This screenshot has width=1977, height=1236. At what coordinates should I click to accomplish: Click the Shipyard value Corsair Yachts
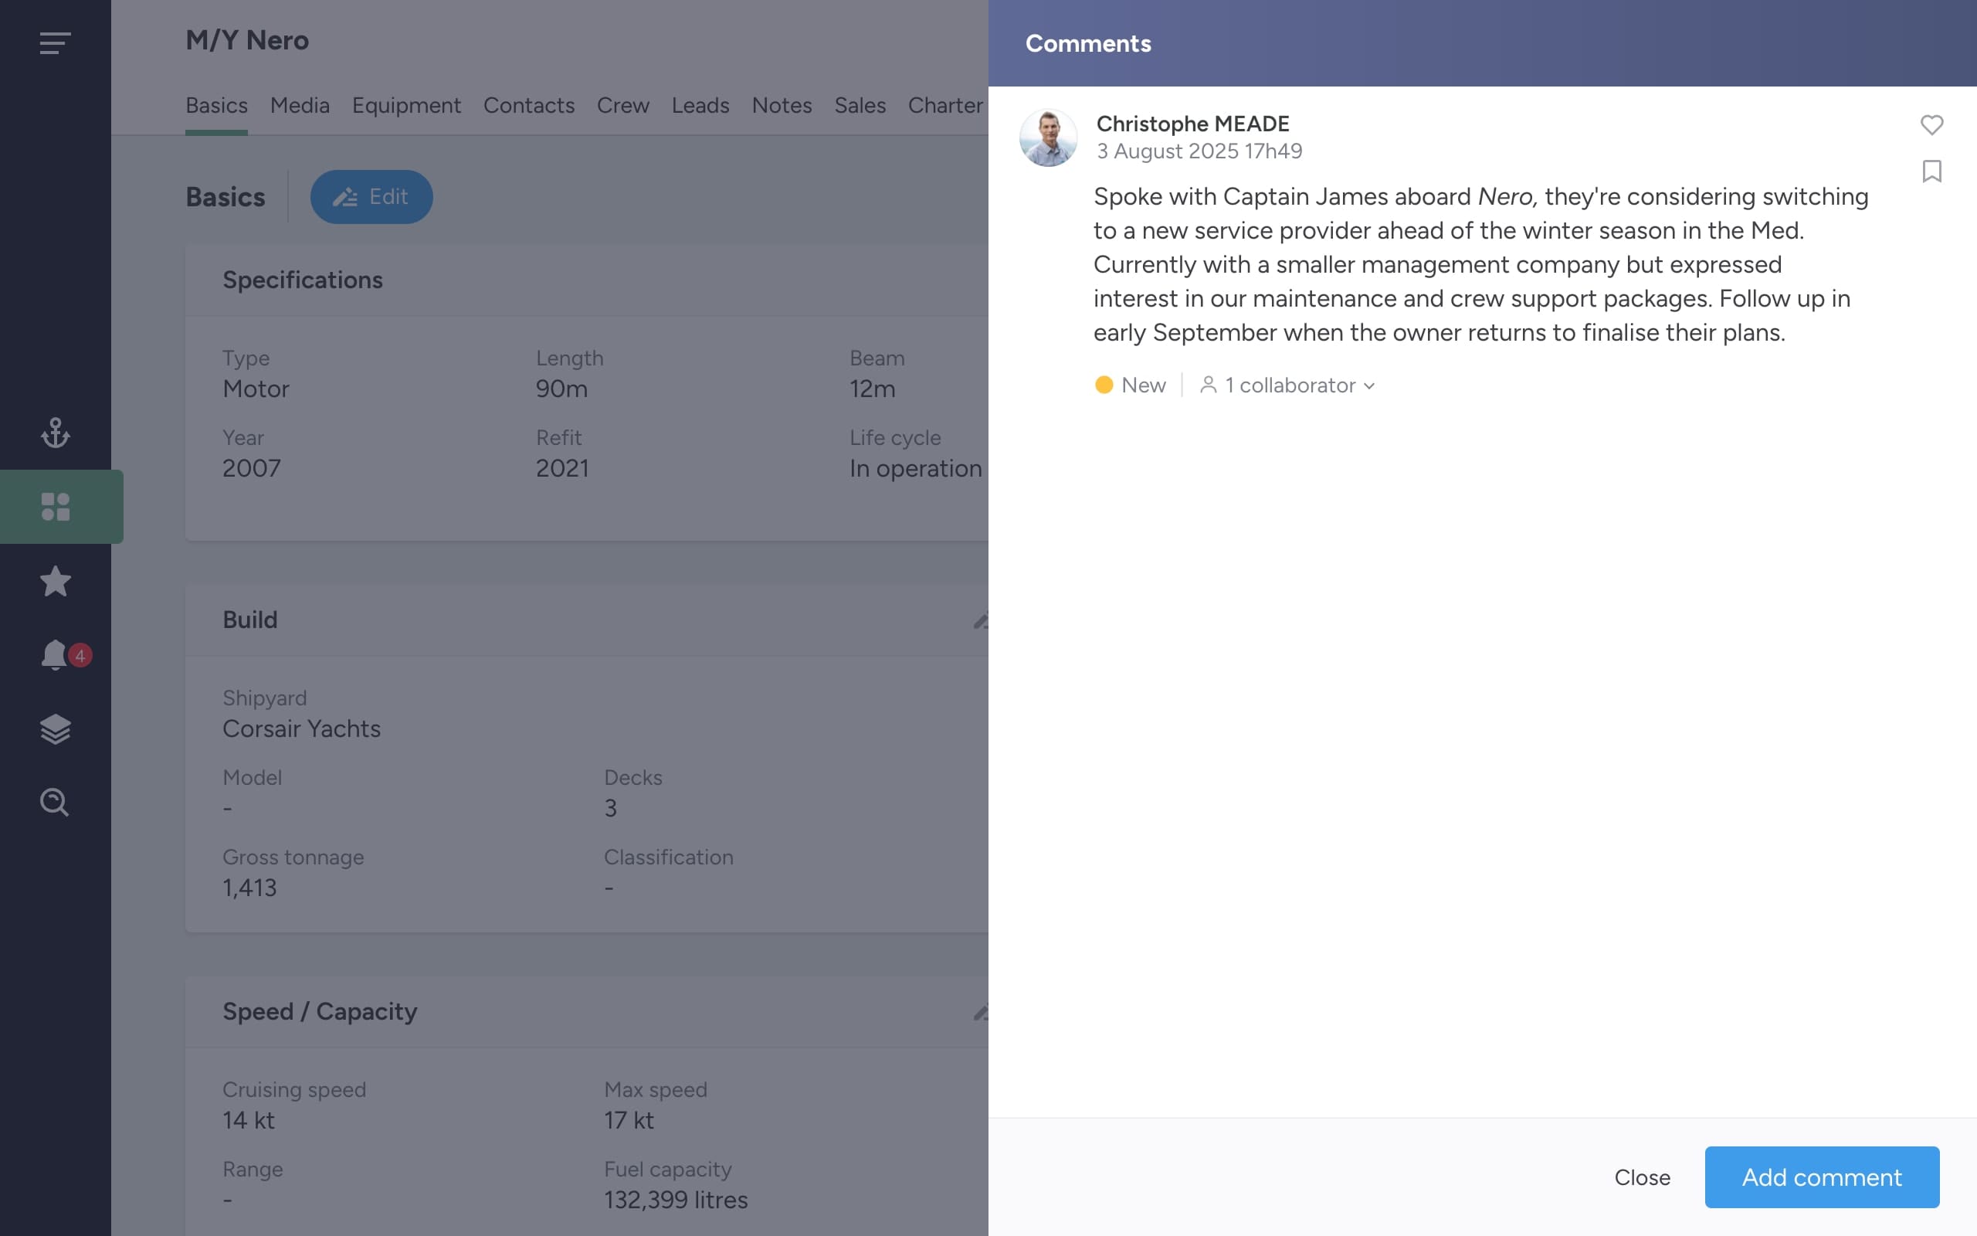point(301,728)
